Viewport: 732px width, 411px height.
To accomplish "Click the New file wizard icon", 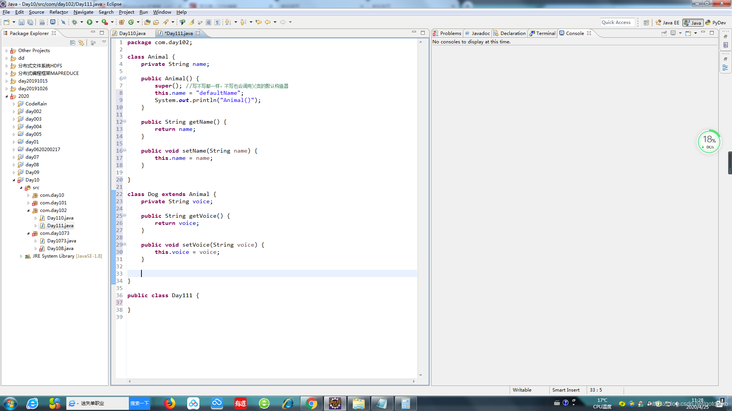I will tap(6, 22).
